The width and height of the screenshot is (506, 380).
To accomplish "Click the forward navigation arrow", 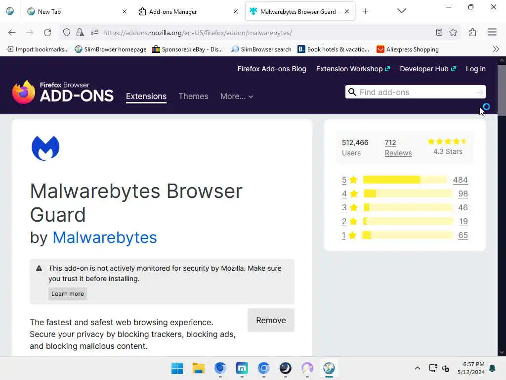I will (30, 33).
